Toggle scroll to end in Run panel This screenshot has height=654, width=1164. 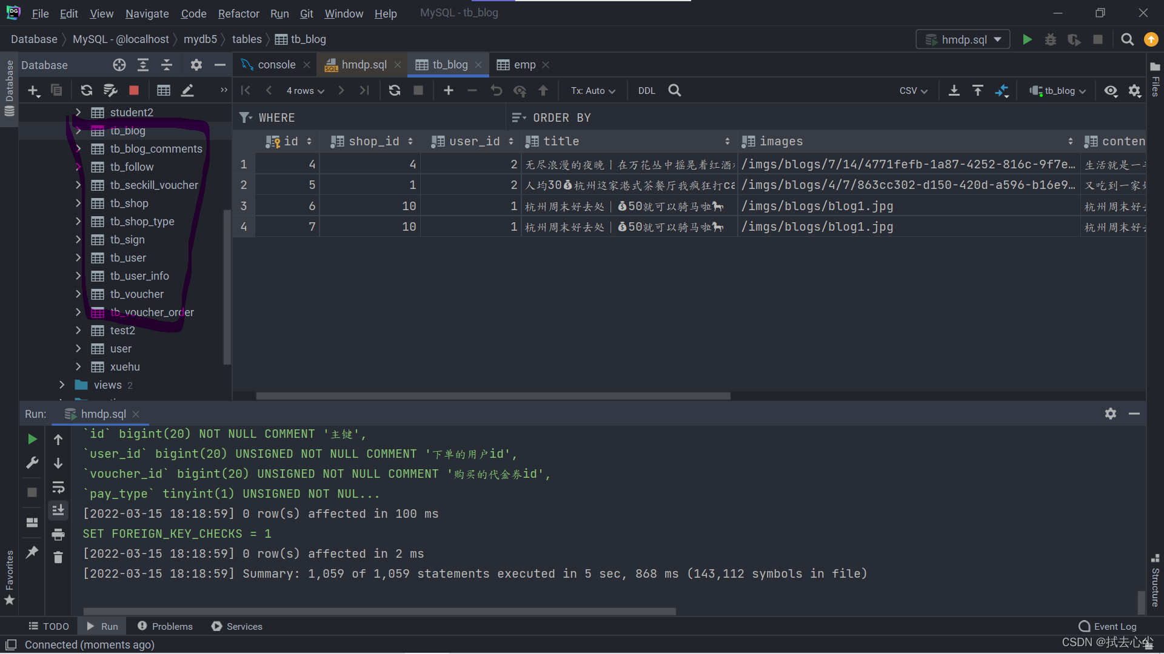[x=58, y=510]
